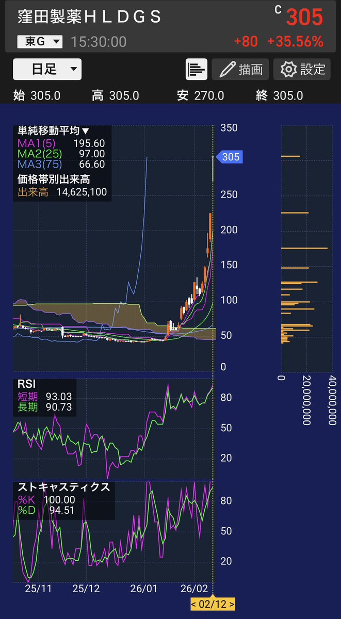Click the 出来高 14,625,100 value
Viewport: 341px width, 619px height.
(x=62, y=192)
